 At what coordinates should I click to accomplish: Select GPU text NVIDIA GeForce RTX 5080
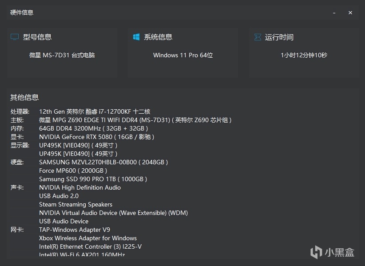[x=75, y=137]
